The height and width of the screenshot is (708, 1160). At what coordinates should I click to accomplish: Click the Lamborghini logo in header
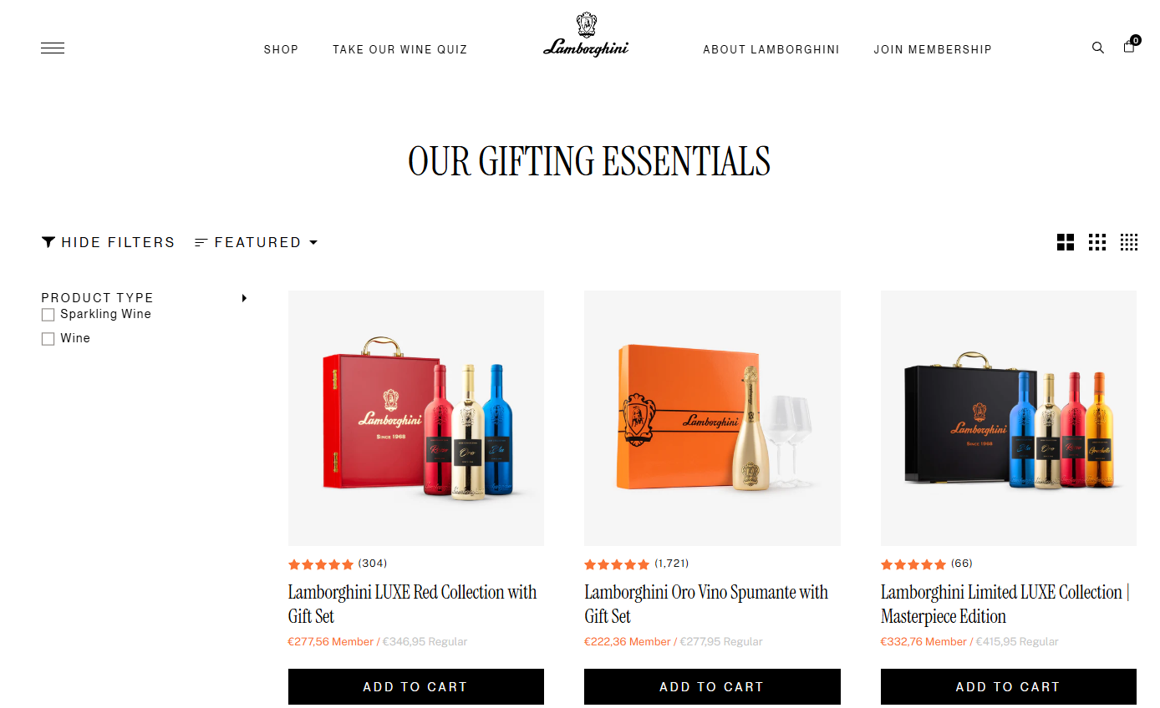(586, 35)
